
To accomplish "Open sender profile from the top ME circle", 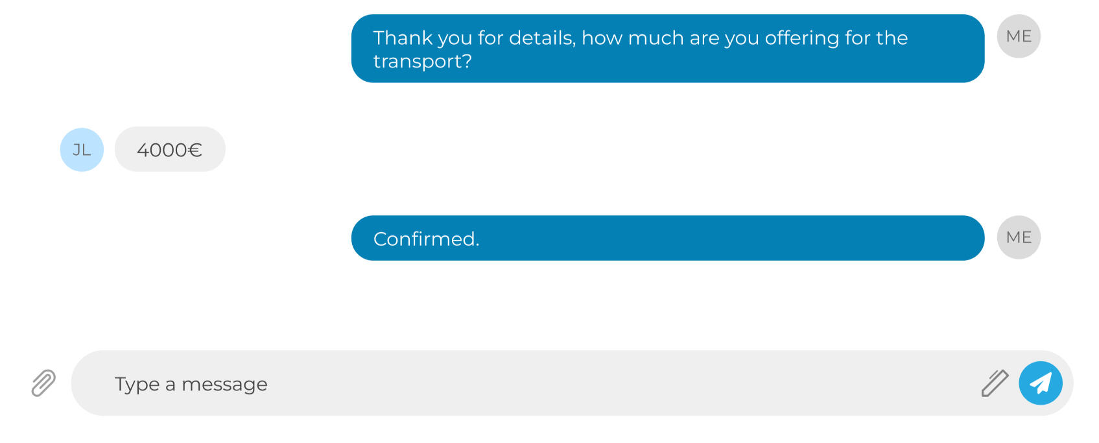I will pyautogui.click(x=1019, y=36).
